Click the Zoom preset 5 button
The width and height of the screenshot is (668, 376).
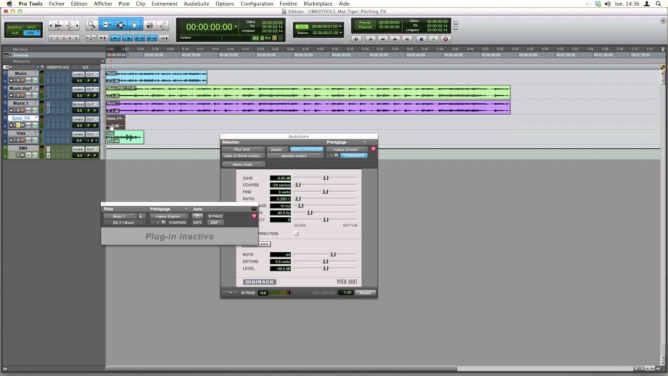(x=77, y=38)
